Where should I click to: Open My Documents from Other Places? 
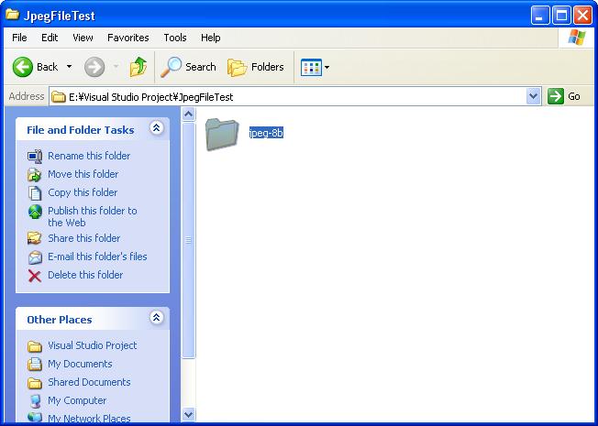(x=80, y=364)
